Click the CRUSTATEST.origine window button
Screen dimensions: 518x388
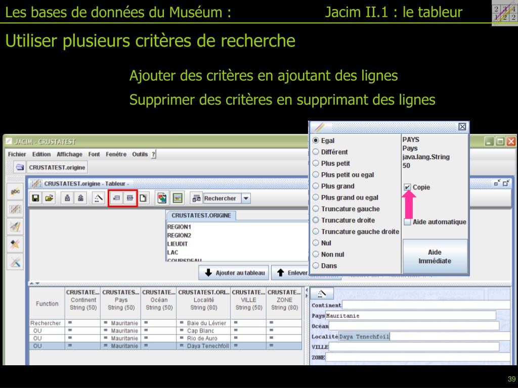point(57,167)
